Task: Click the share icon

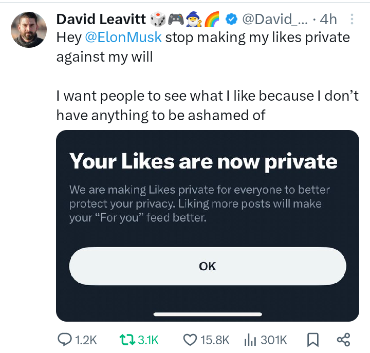Action: (343, 340)
